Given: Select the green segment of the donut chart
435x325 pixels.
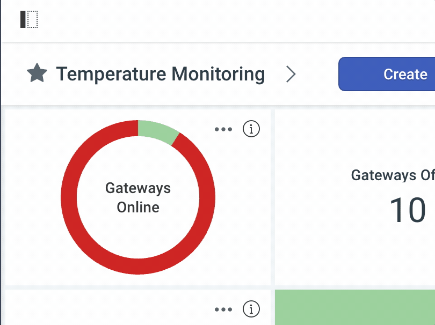Looking at the screenshot, I should click(158, 132).
